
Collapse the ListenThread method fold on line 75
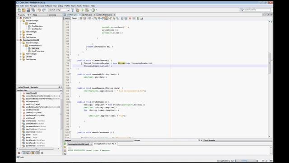tap(70, 60)
